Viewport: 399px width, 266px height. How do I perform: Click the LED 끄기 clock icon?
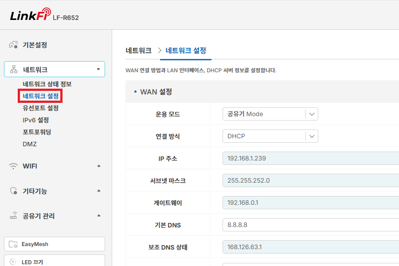click(13, 262)
